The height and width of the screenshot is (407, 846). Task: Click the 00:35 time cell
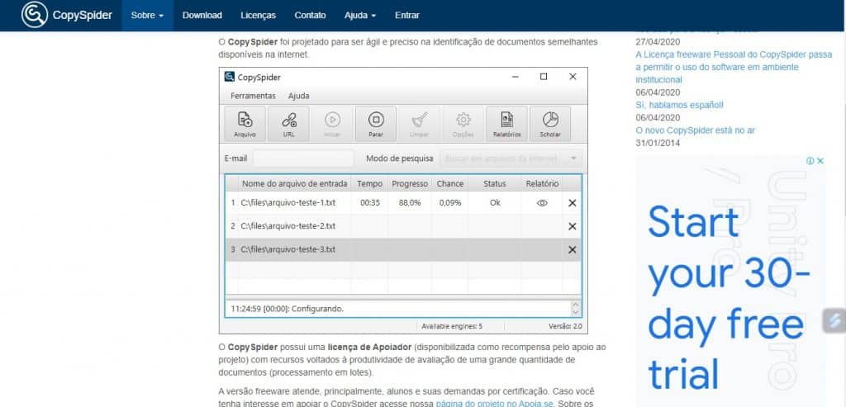coord(370,203)
